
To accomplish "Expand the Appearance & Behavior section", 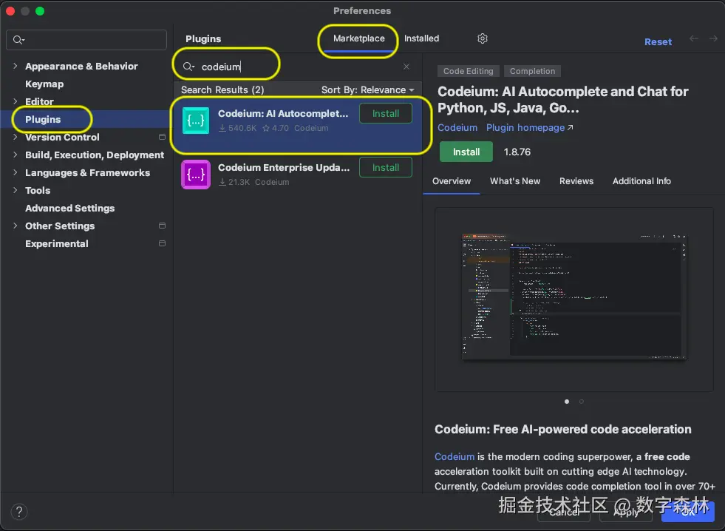I will tap(16, 66).
